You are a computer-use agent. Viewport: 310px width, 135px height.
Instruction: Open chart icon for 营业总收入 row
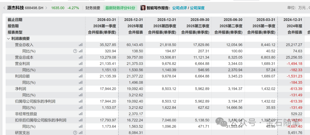(x=80, y=45)
